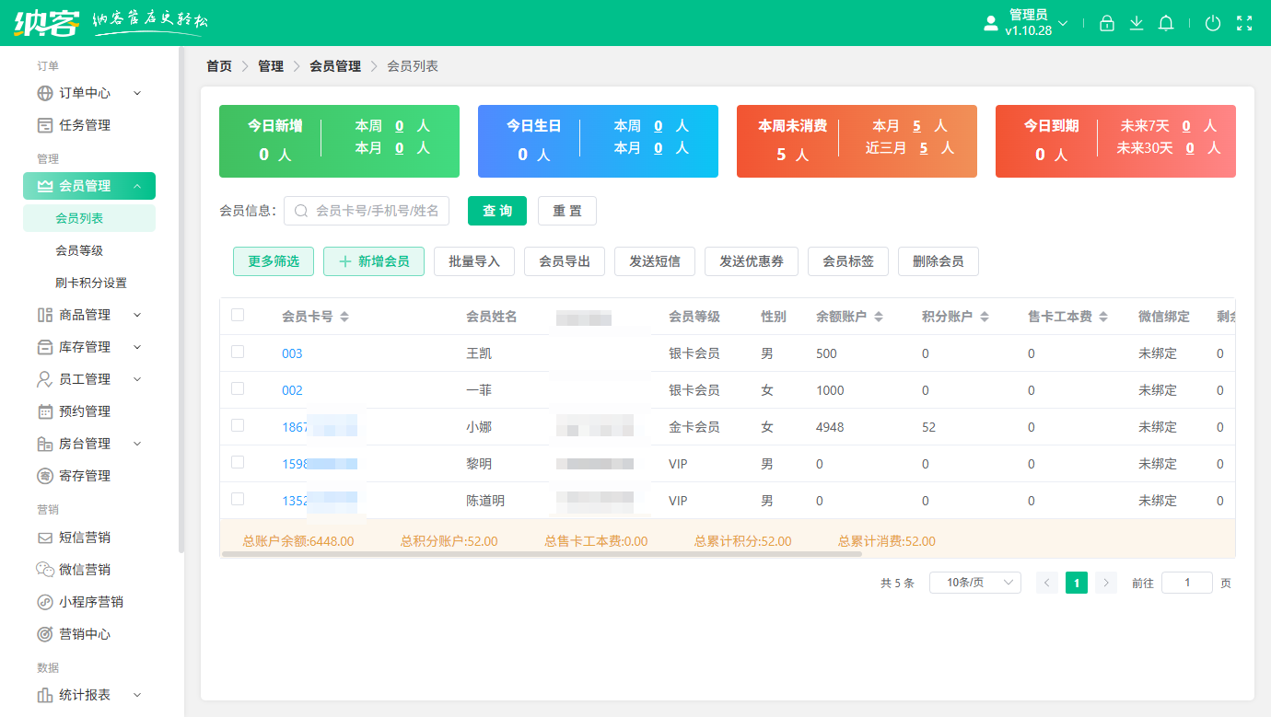Viewport: 1271px width, 717px height.
Task: Select the checkbox for member 王凯
Action: [x=238, y=352]
